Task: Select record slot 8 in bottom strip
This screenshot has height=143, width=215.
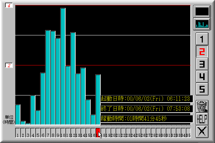Action: (x=53, y=133)
